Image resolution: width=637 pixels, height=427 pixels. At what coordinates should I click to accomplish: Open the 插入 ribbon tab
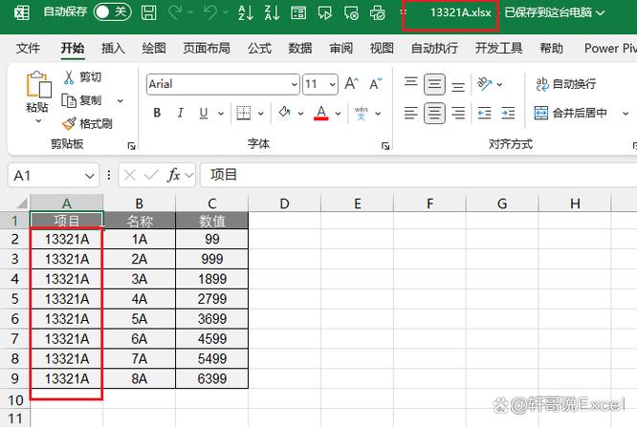(x=113, y=49)
